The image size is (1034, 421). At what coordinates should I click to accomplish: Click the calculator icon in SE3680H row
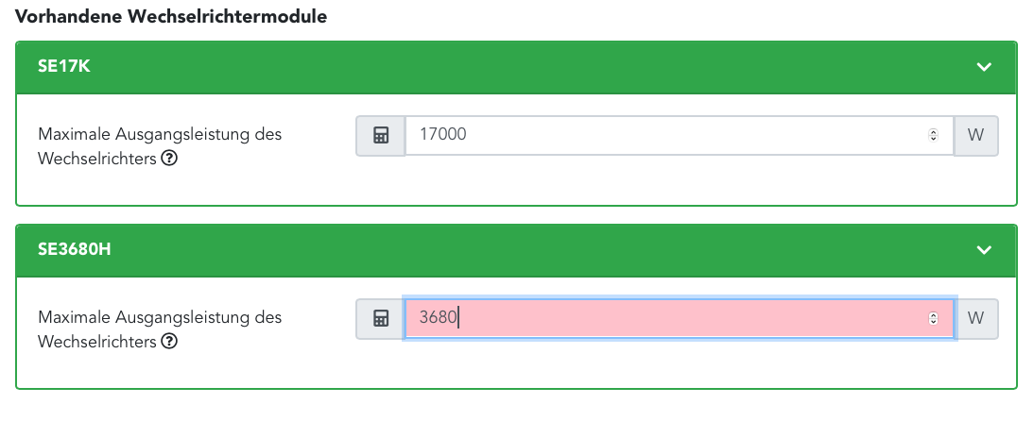coord(381,318)
